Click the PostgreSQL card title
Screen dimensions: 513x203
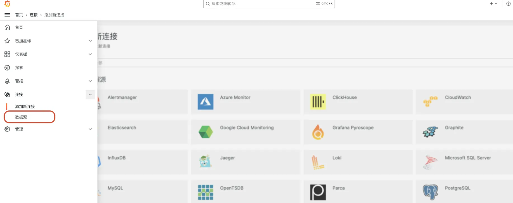[458, 188]
